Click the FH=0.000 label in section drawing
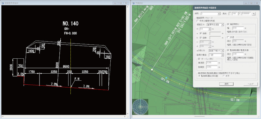Viewport: 261px width, 119px height. coord(70,33)
